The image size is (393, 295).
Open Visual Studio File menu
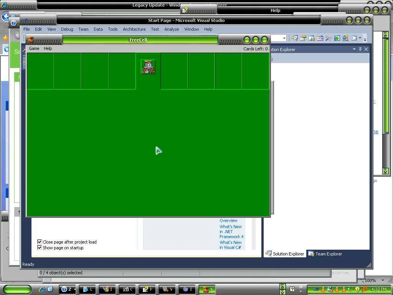coord(26,29)
